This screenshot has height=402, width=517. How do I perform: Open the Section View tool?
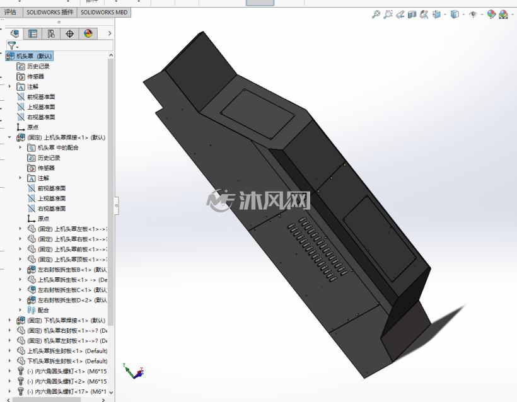(412, 14)
